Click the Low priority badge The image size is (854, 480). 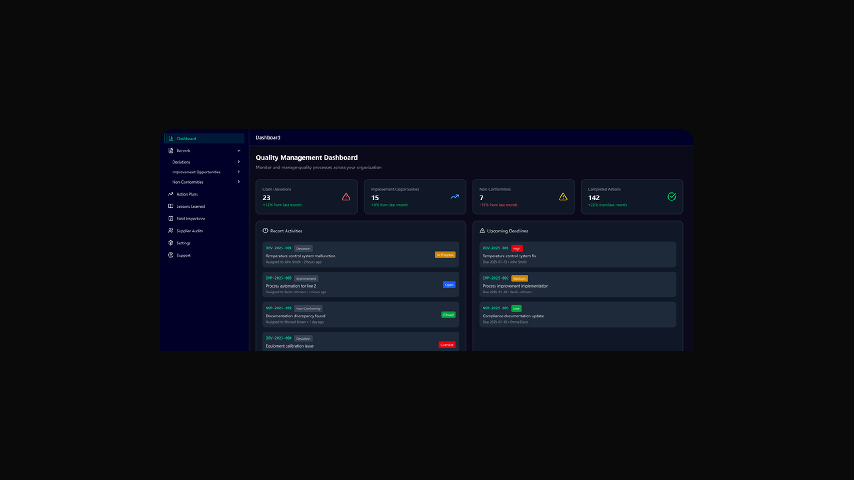(x=516, y=308)
